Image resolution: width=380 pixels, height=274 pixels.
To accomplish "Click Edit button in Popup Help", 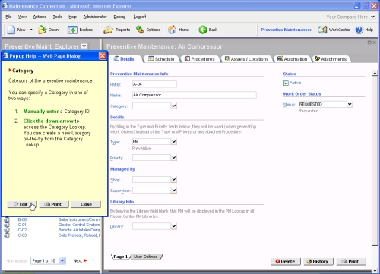I will tap(22, 204).
